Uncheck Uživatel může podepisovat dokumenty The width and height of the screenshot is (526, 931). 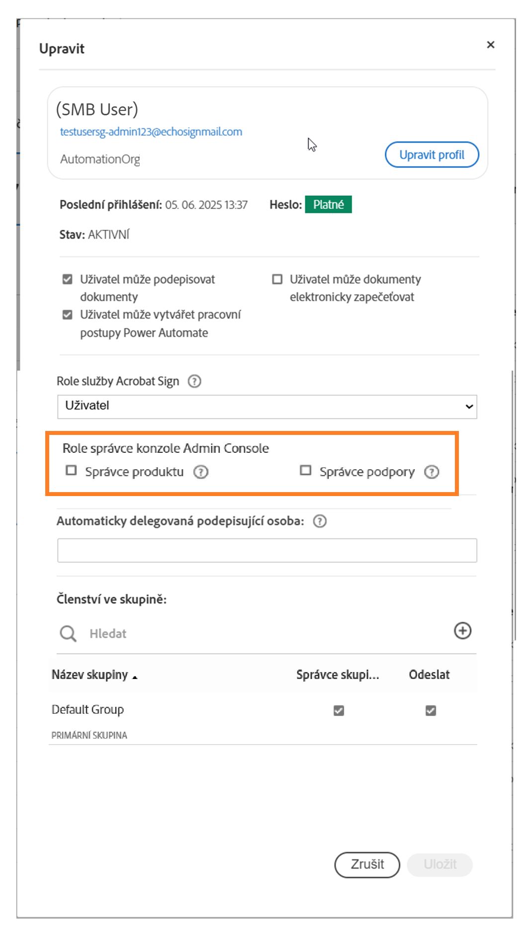point(68,279)
